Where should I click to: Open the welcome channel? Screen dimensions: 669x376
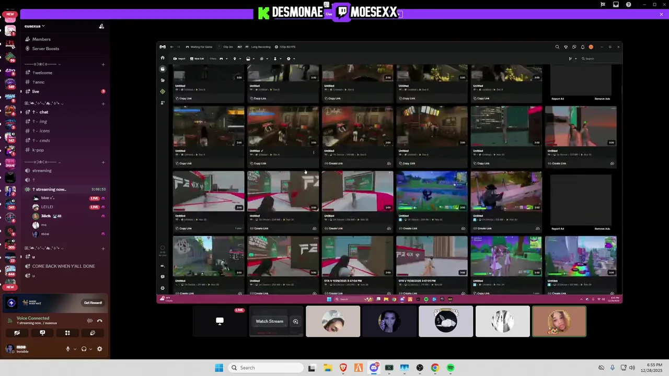[x=43, y=73]
